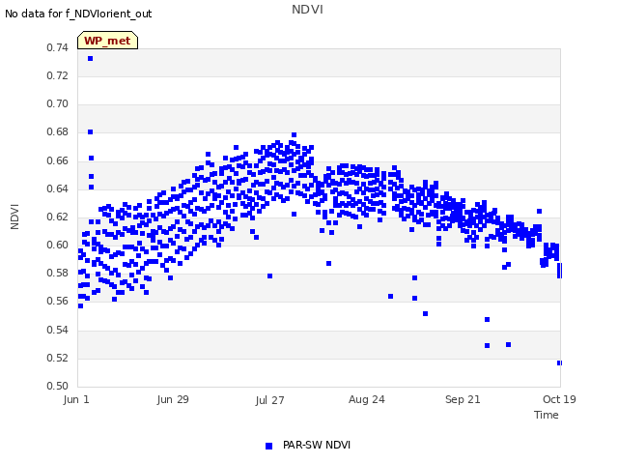This screenshot has height=464, width=618.
Task: Click the Oct 19 x-axis tick label
Action: (559, 399)
